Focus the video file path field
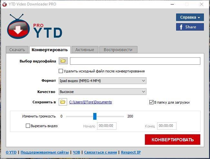The image size is (210, 159). [135, 61]
